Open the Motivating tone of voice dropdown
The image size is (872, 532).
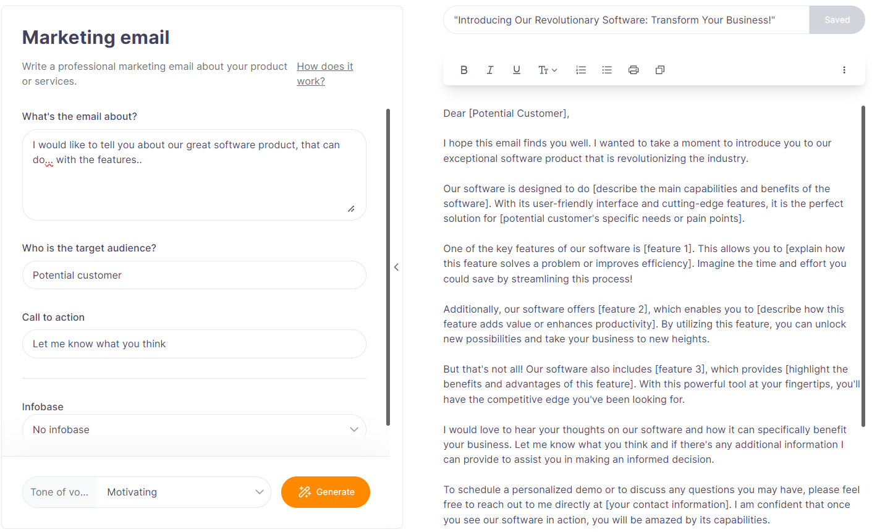tap(183, 492)
